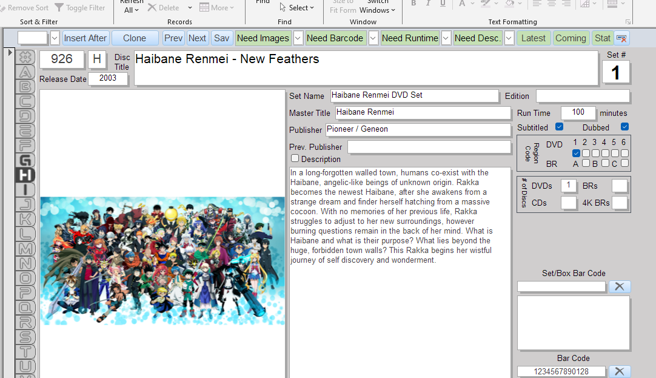Jump to titles starting with G
This screenshot has width=656, height=378.
coord(25,160)
